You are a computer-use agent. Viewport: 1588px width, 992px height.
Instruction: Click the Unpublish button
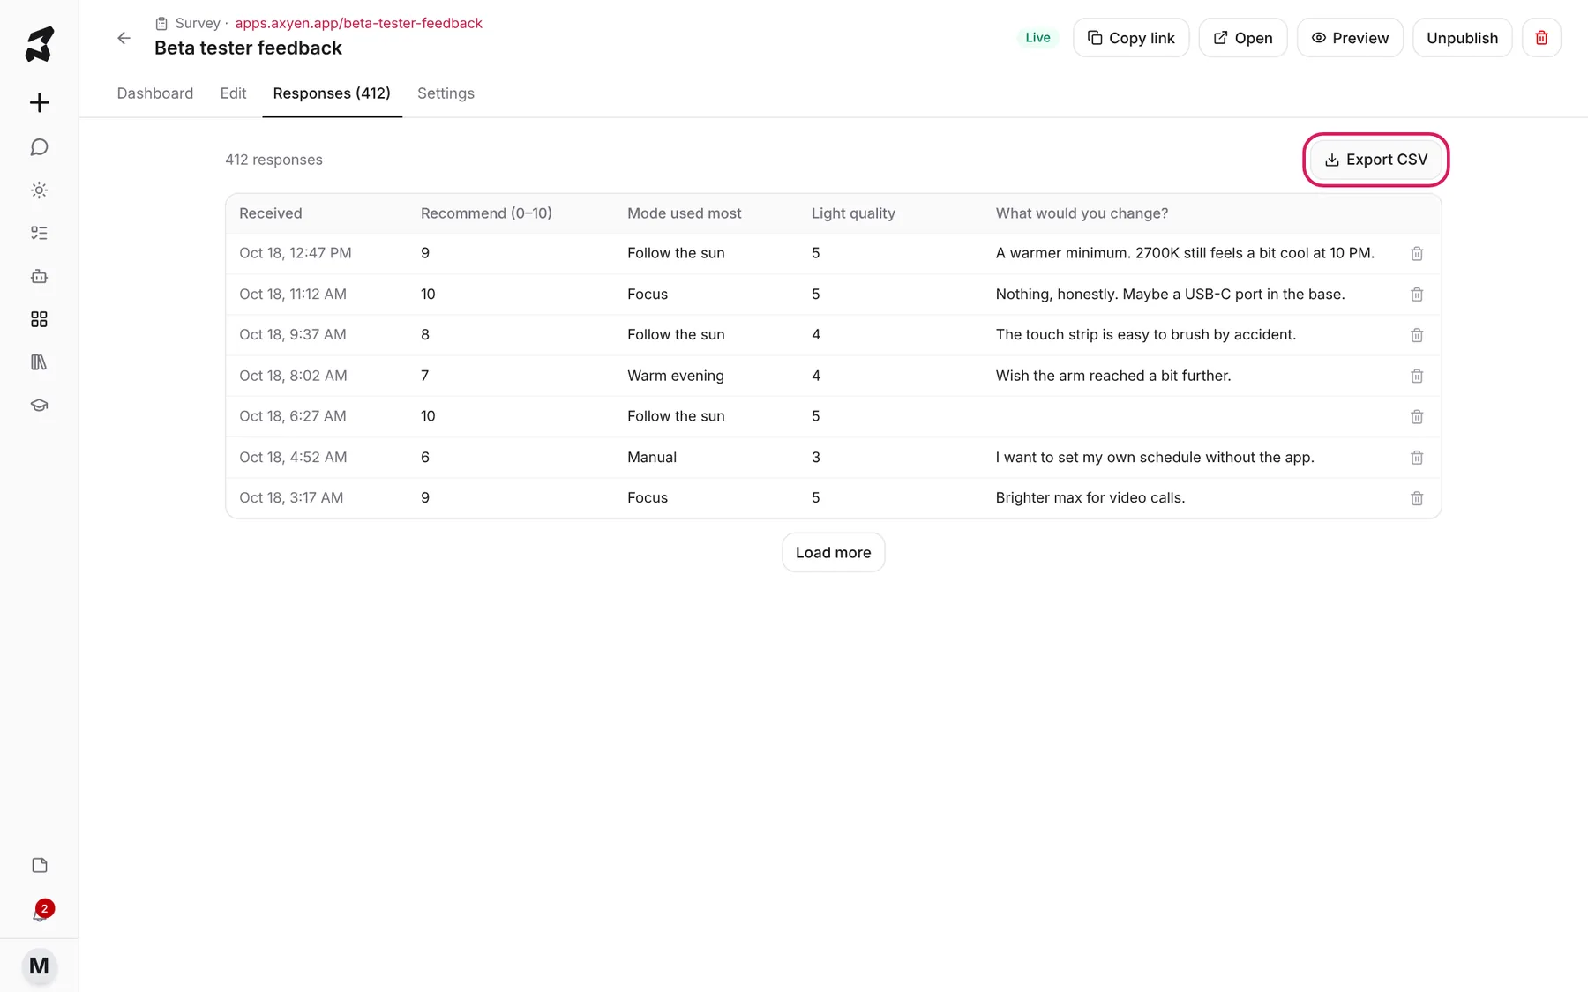1462,38
